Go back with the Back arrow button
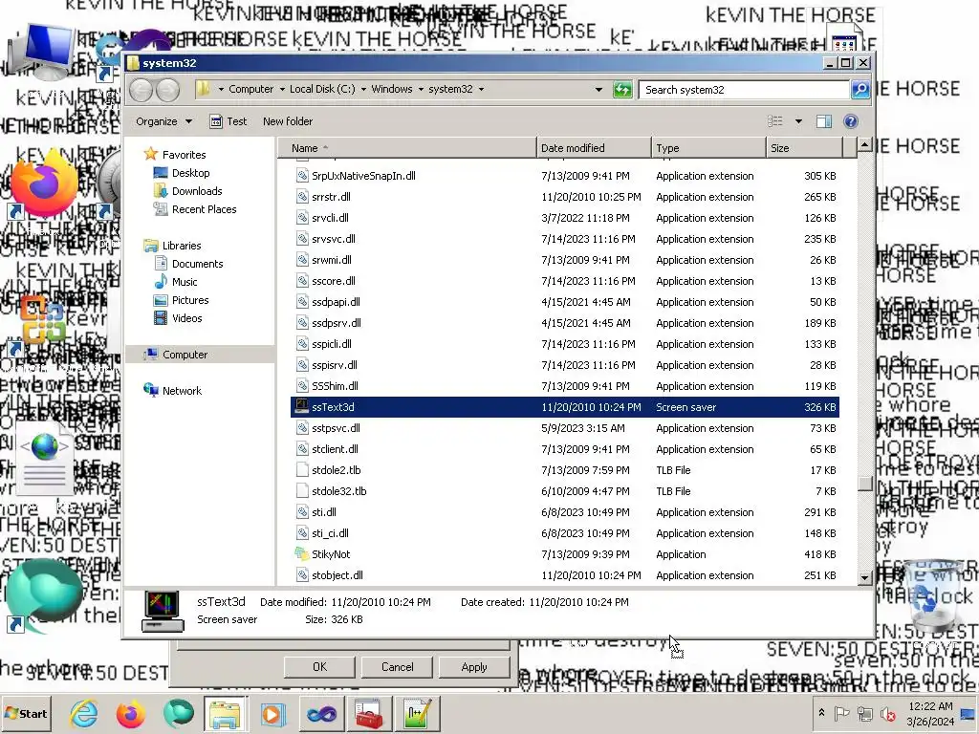 click(141, 90)
